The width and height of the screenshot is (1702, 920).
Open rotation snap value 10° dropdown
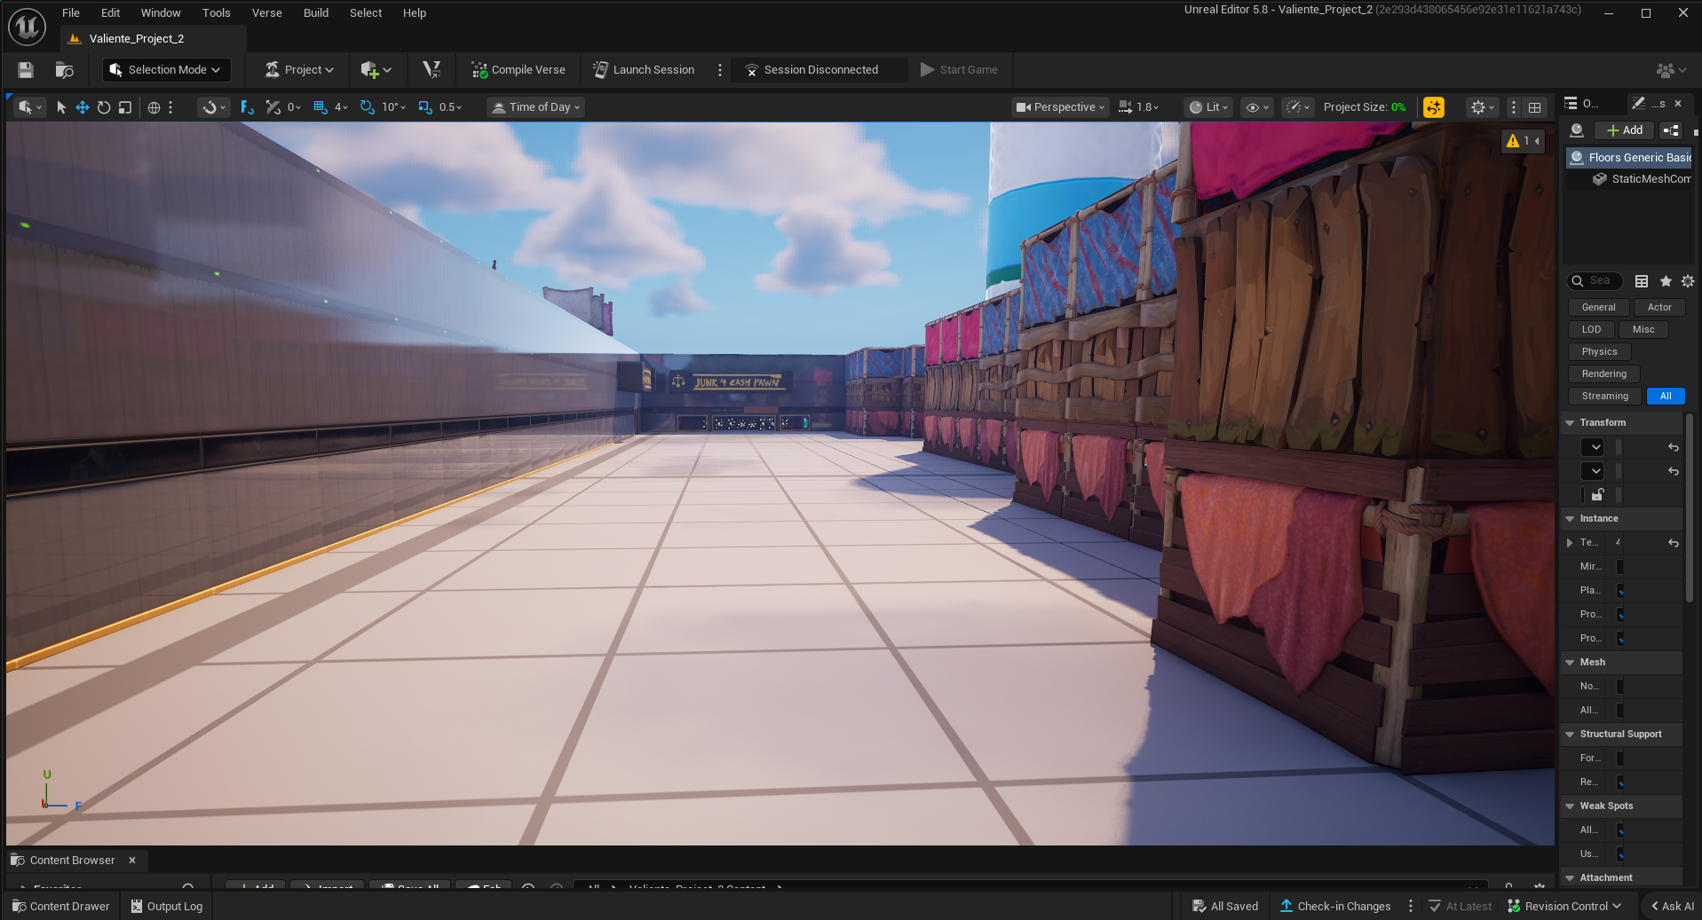[393, 107]
